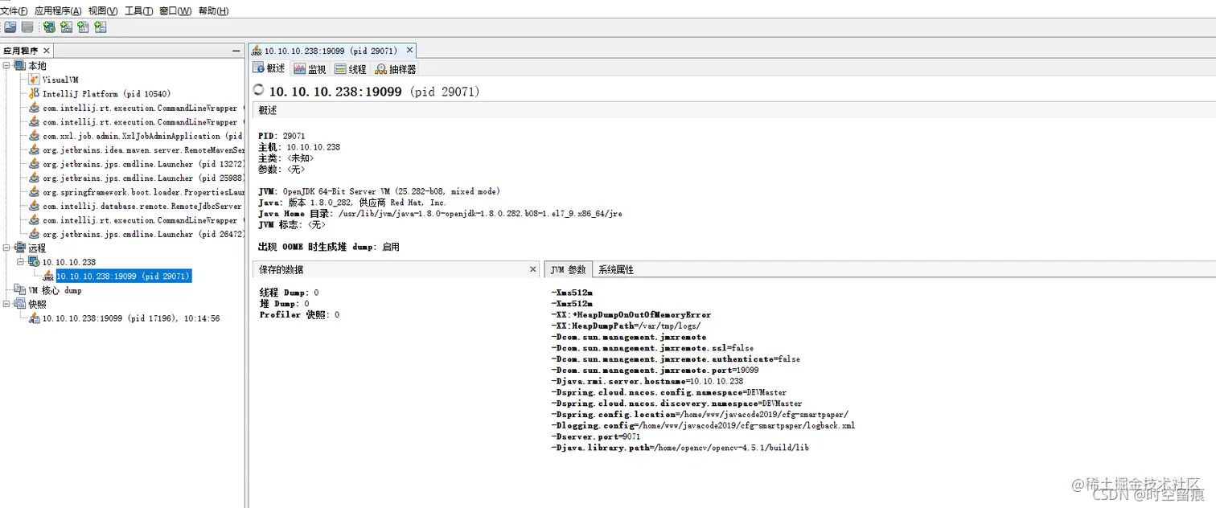The width and height of the screenshot is (1216, 508).
Task: Open the 帮助(H) menu
Action: point(213,11)
